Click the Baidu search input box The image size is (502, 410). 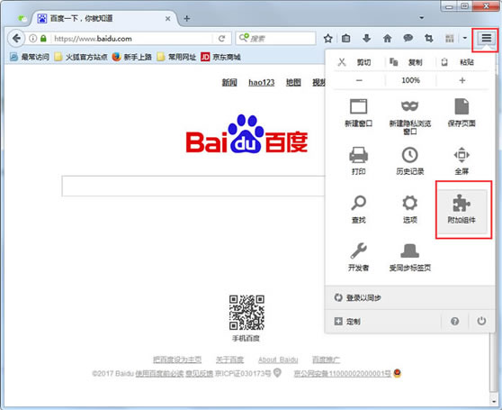[193, 186]
